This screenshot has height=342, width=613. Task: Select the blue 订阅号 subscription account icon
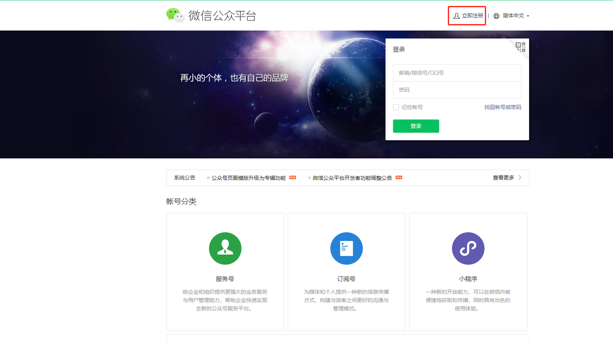[346, 249]
